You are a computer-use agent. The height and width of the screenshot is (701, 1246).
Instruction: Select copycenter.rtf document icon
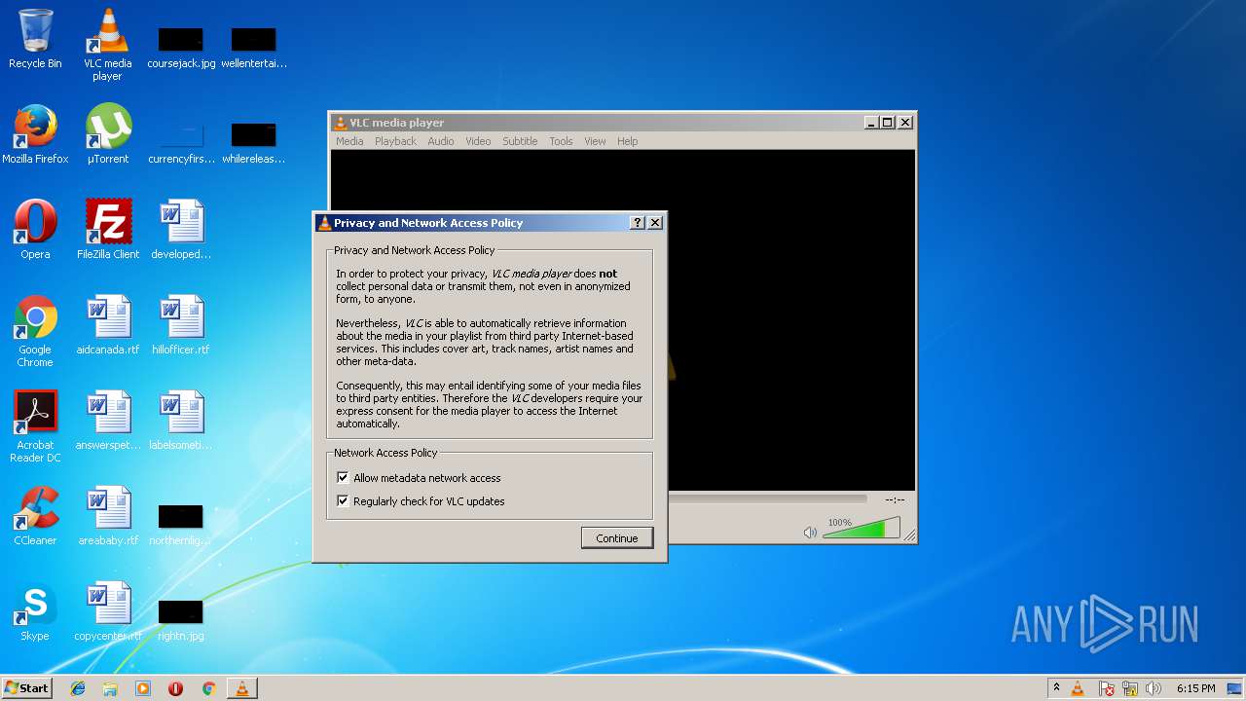tap(107, 611)
